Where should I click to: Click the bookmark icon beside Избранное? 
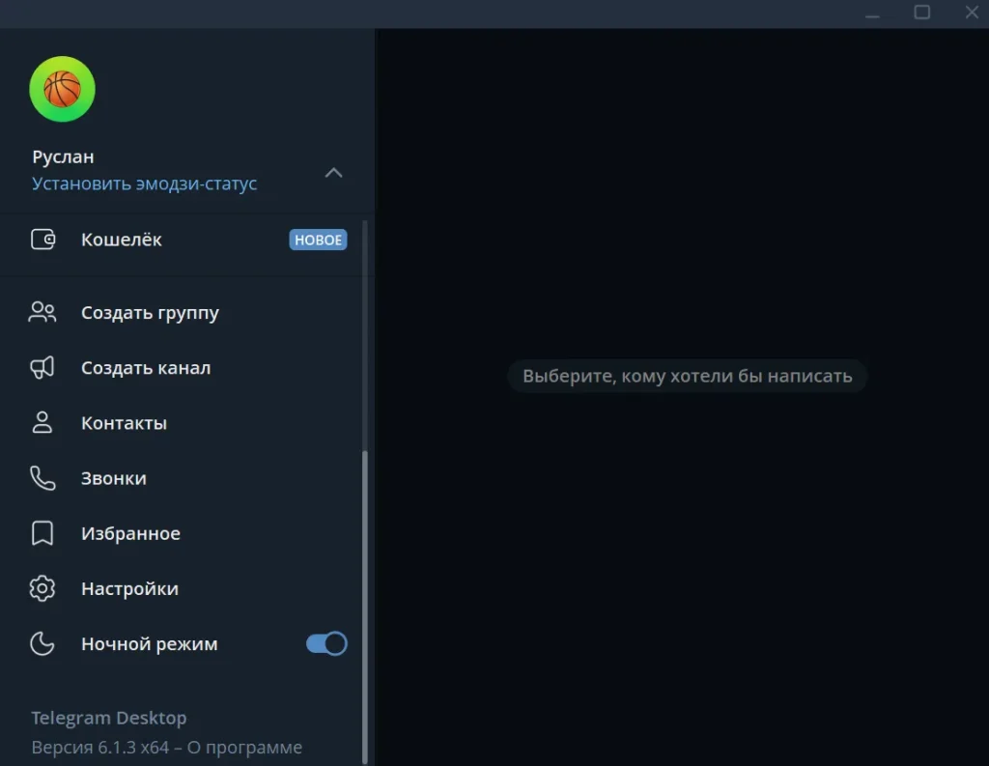(x=42, y=533)
